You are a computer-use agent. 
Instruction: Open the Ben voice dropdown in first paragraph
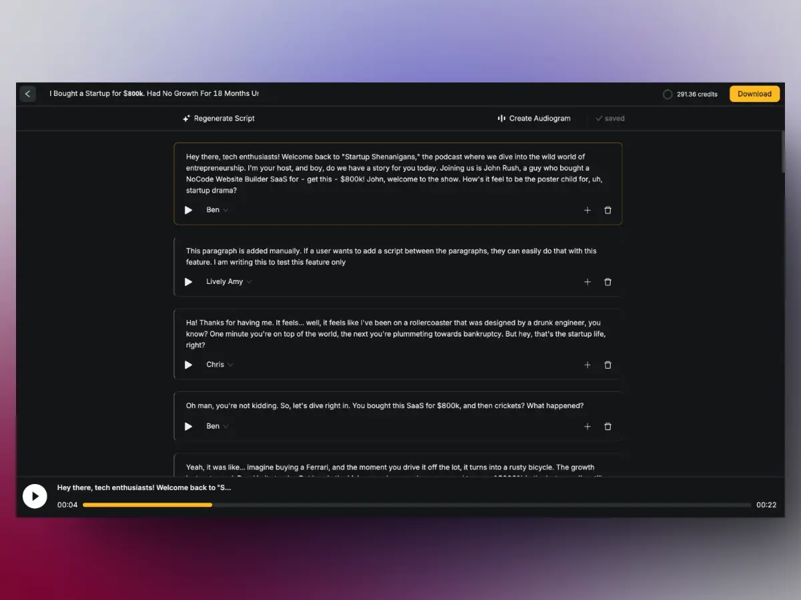pos(217,210)
